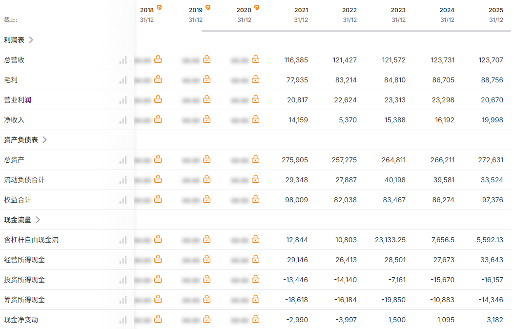This screenshot has height=329, width=514.
Task: Click the 2023 净收入 value 15,388
Action: 395,120
